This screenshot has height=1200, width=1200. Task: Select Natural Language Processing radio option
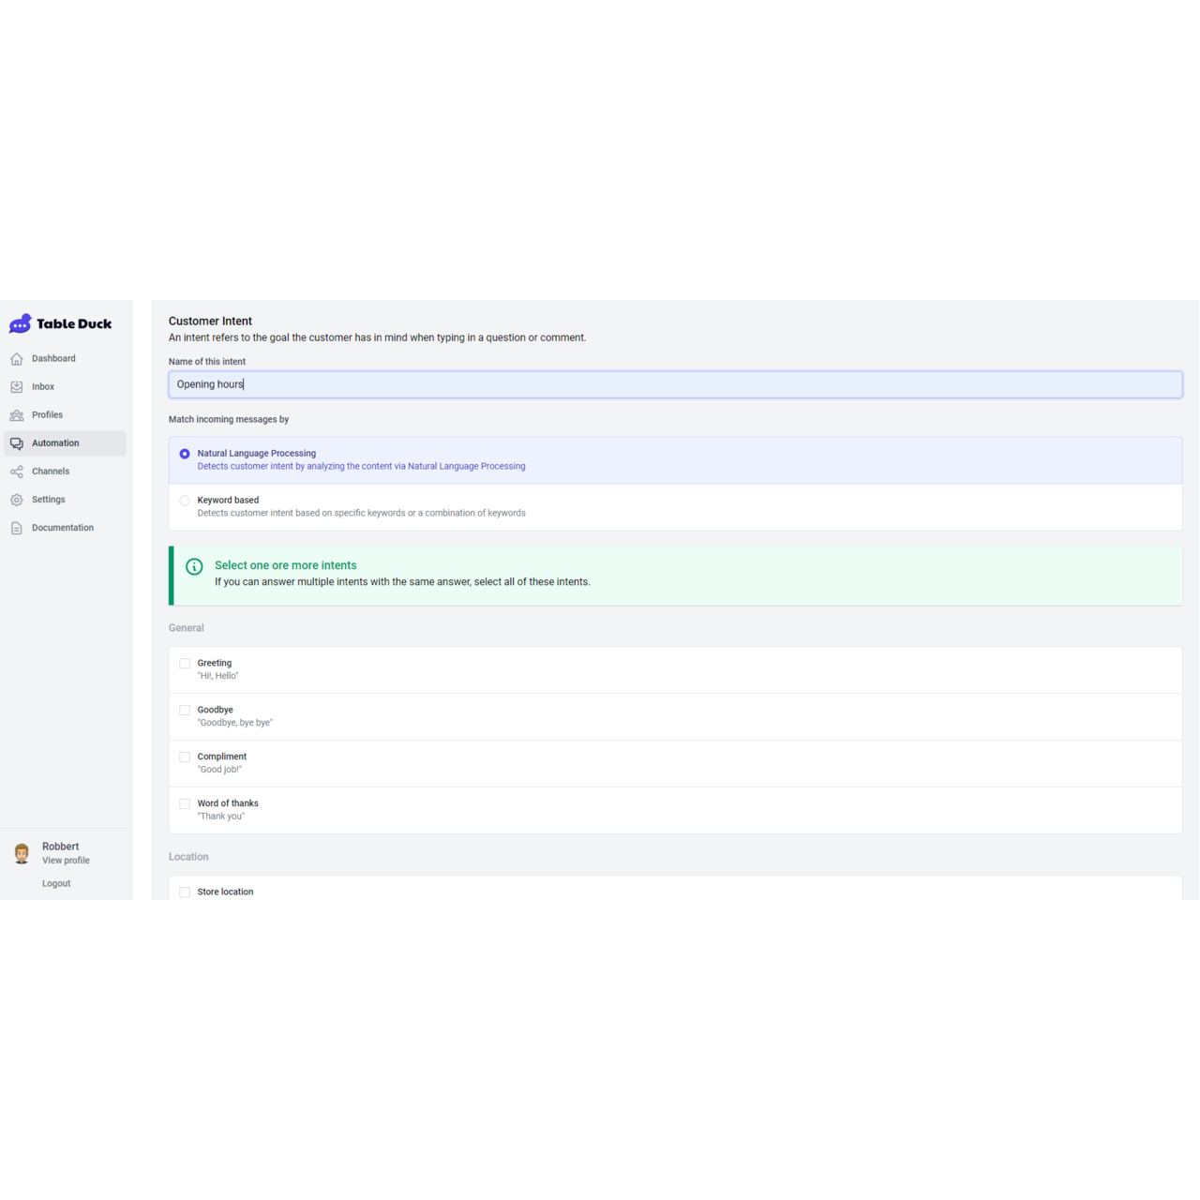coord(185,454)
